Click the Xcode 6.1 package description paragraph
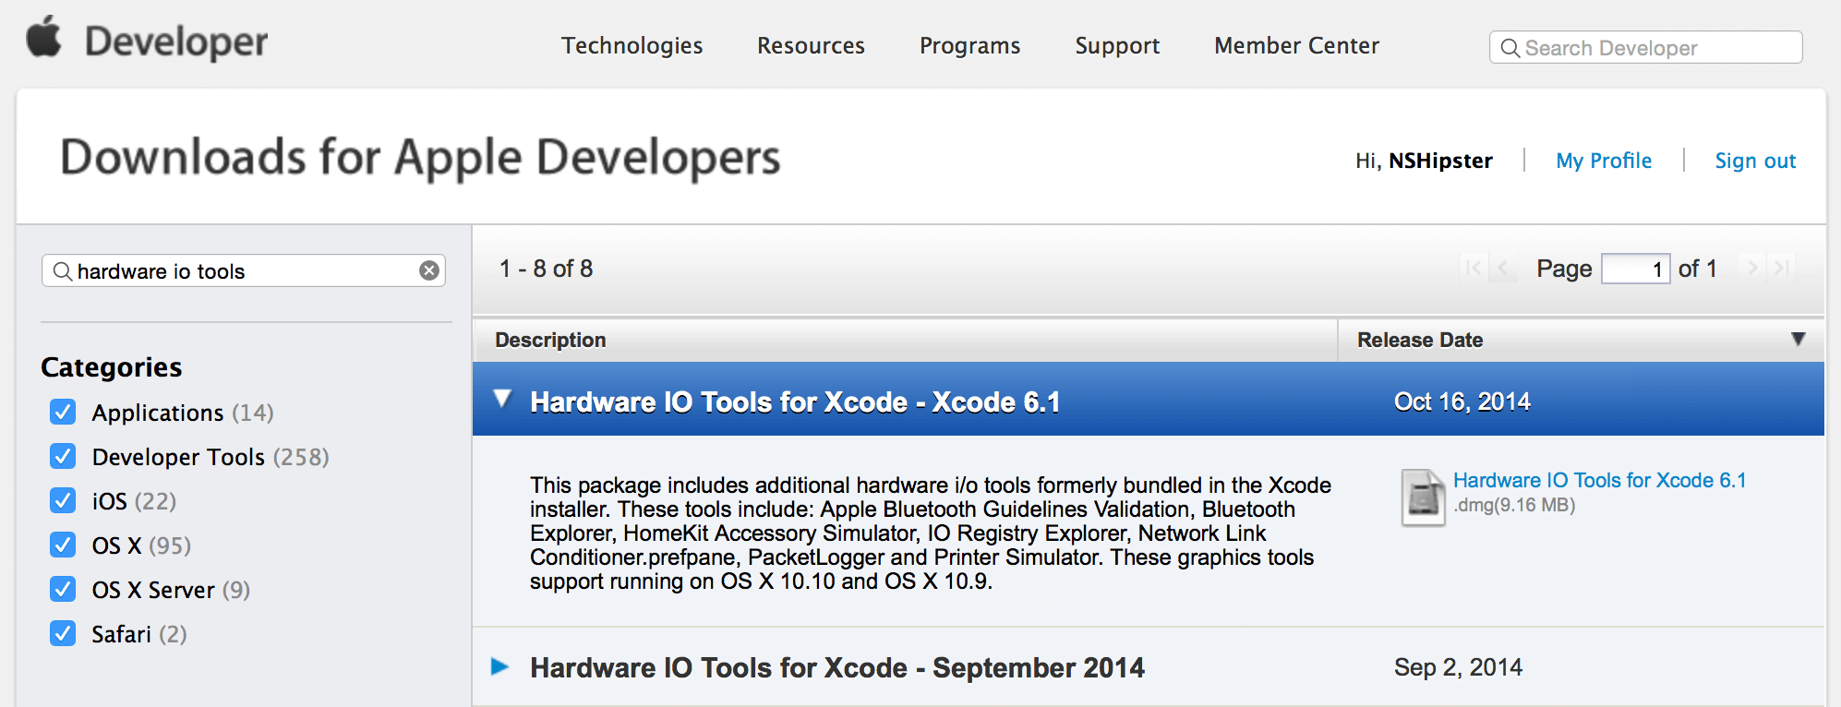 click(931, 533)
